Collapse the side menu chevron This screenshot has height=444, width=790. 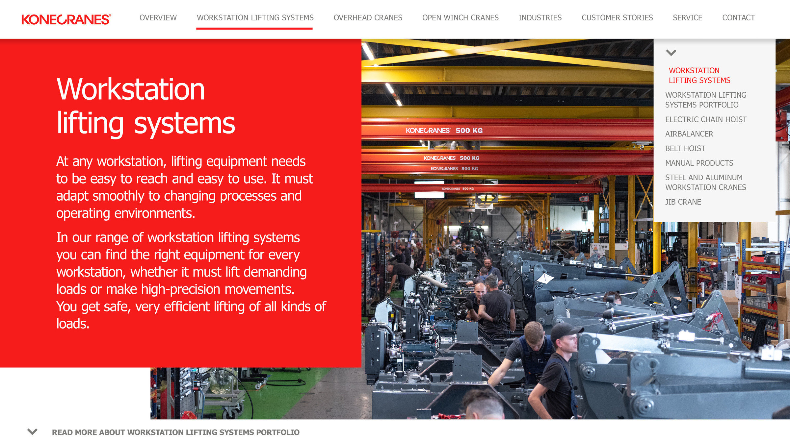point(671,53)
